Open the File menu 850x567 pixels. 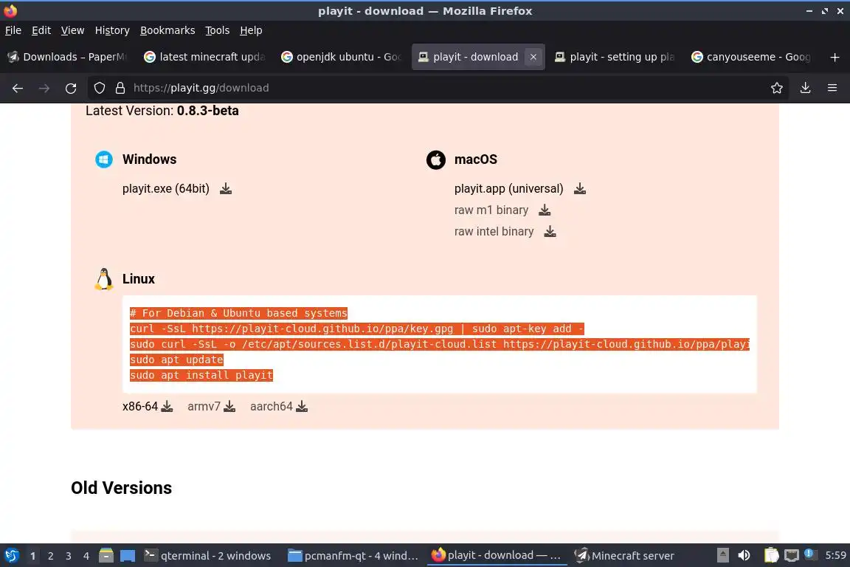(x=13, y=30)
